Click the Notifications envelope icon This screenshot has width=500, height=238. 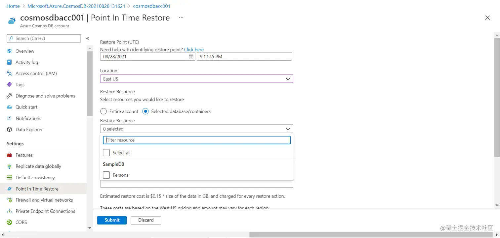pos(10,118)
